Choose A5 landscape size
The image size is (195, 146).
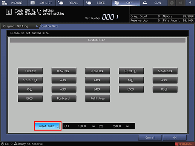point(165,80)
